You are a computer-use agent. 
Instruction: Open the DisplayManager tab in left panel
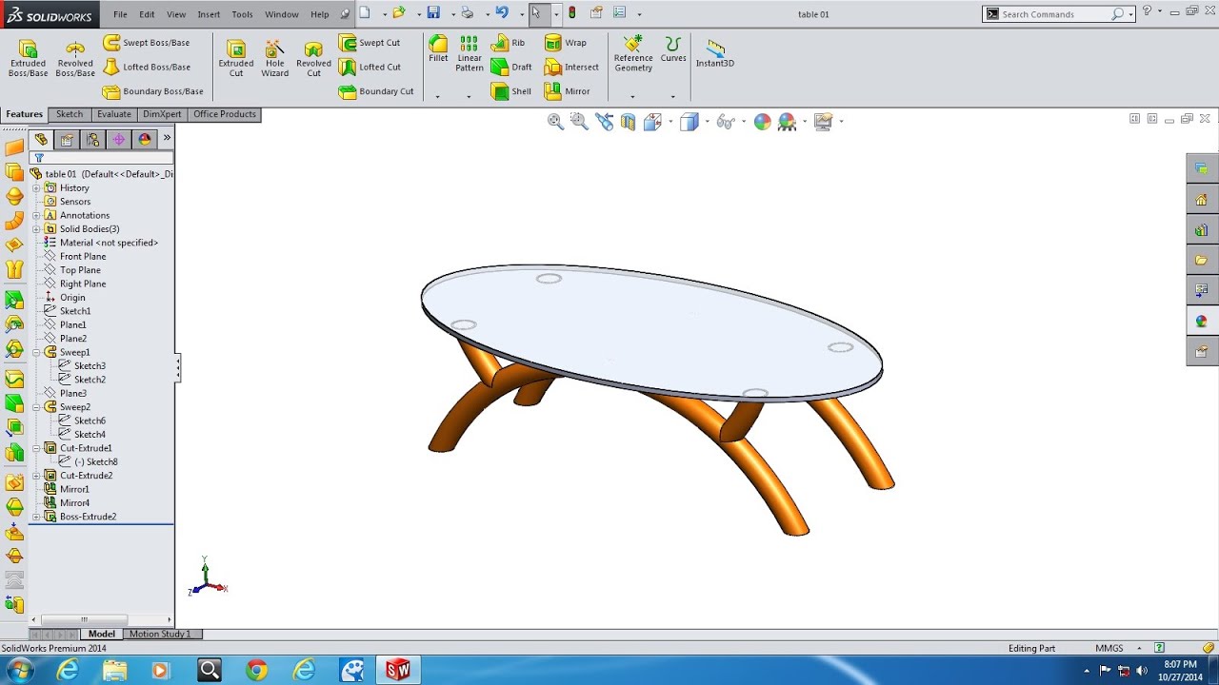pos(144,139)
